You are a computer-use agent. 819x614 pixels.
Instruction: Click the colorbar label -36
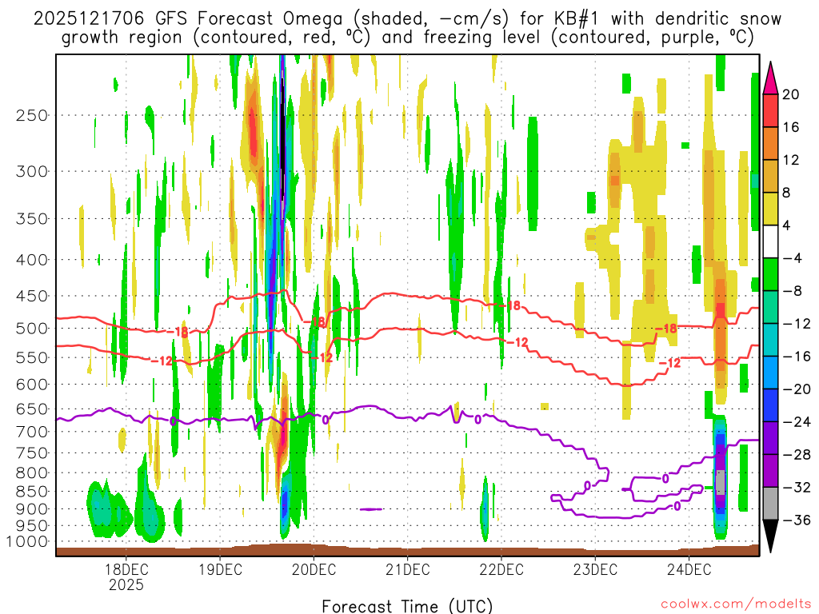pos(796,520)
